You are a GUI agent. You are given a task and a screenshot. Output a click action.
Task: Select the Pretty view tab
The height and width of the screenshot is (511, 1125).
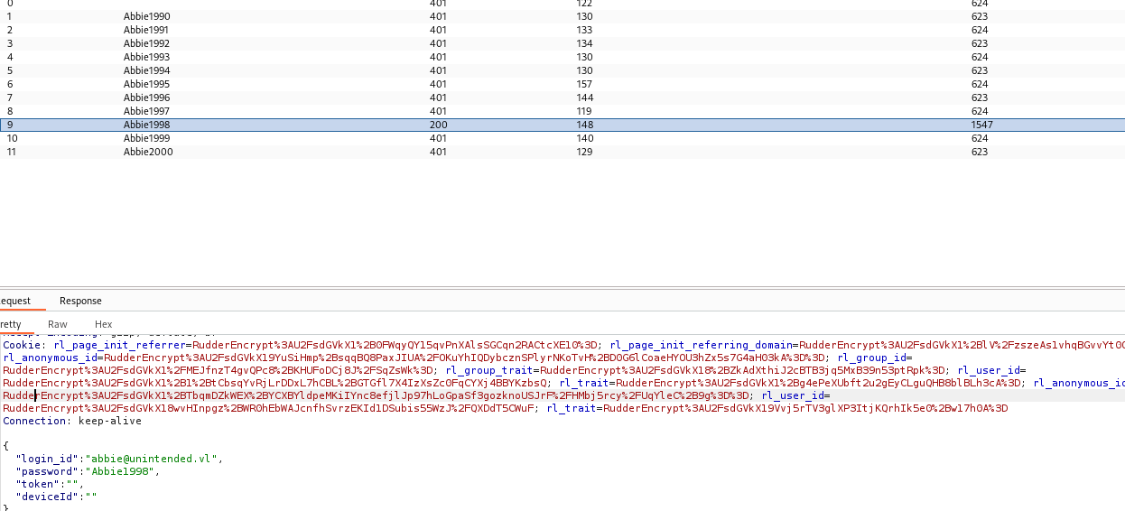[x=11, y=324]
